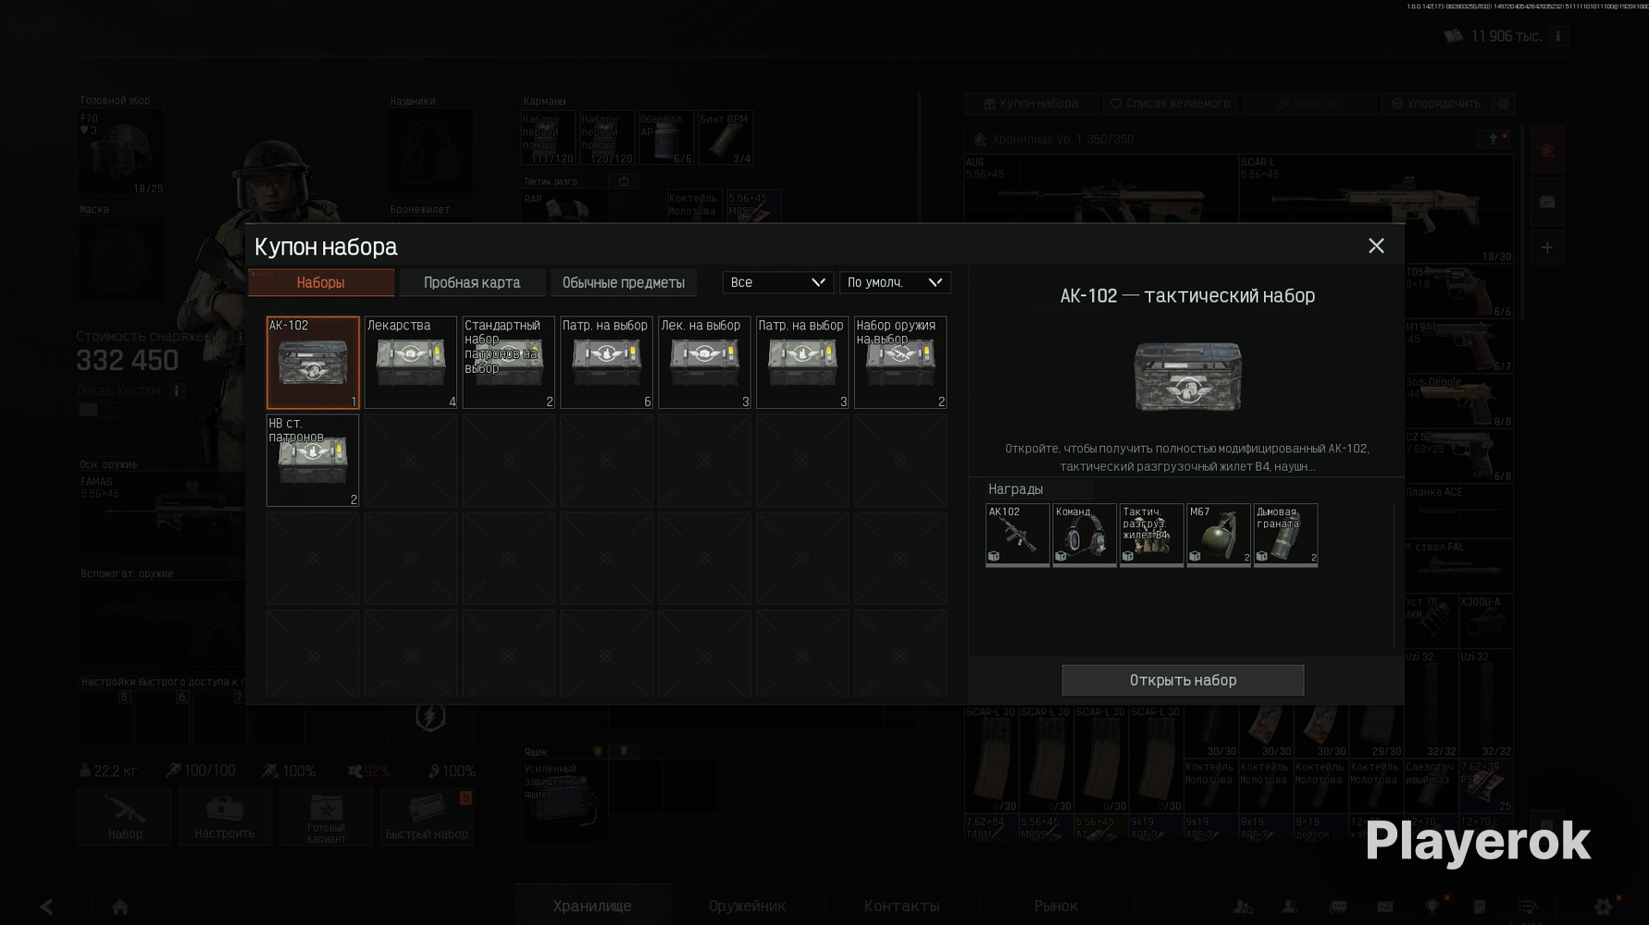Image resolution: width=1649 pixels, height=925 pixels.
Task: Open the trophy achievements icon
Action: click(1432, 906)
